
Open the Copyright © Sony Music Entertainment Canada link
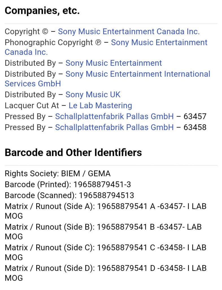(x=129, y=31)
